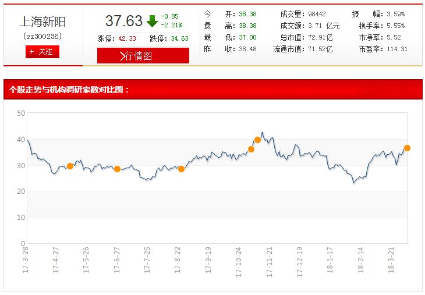Image resolution: width=425 pixels, height=295 pixels.
Task: Click the 今开 opening price 38.38
Action: coord(247,14)
